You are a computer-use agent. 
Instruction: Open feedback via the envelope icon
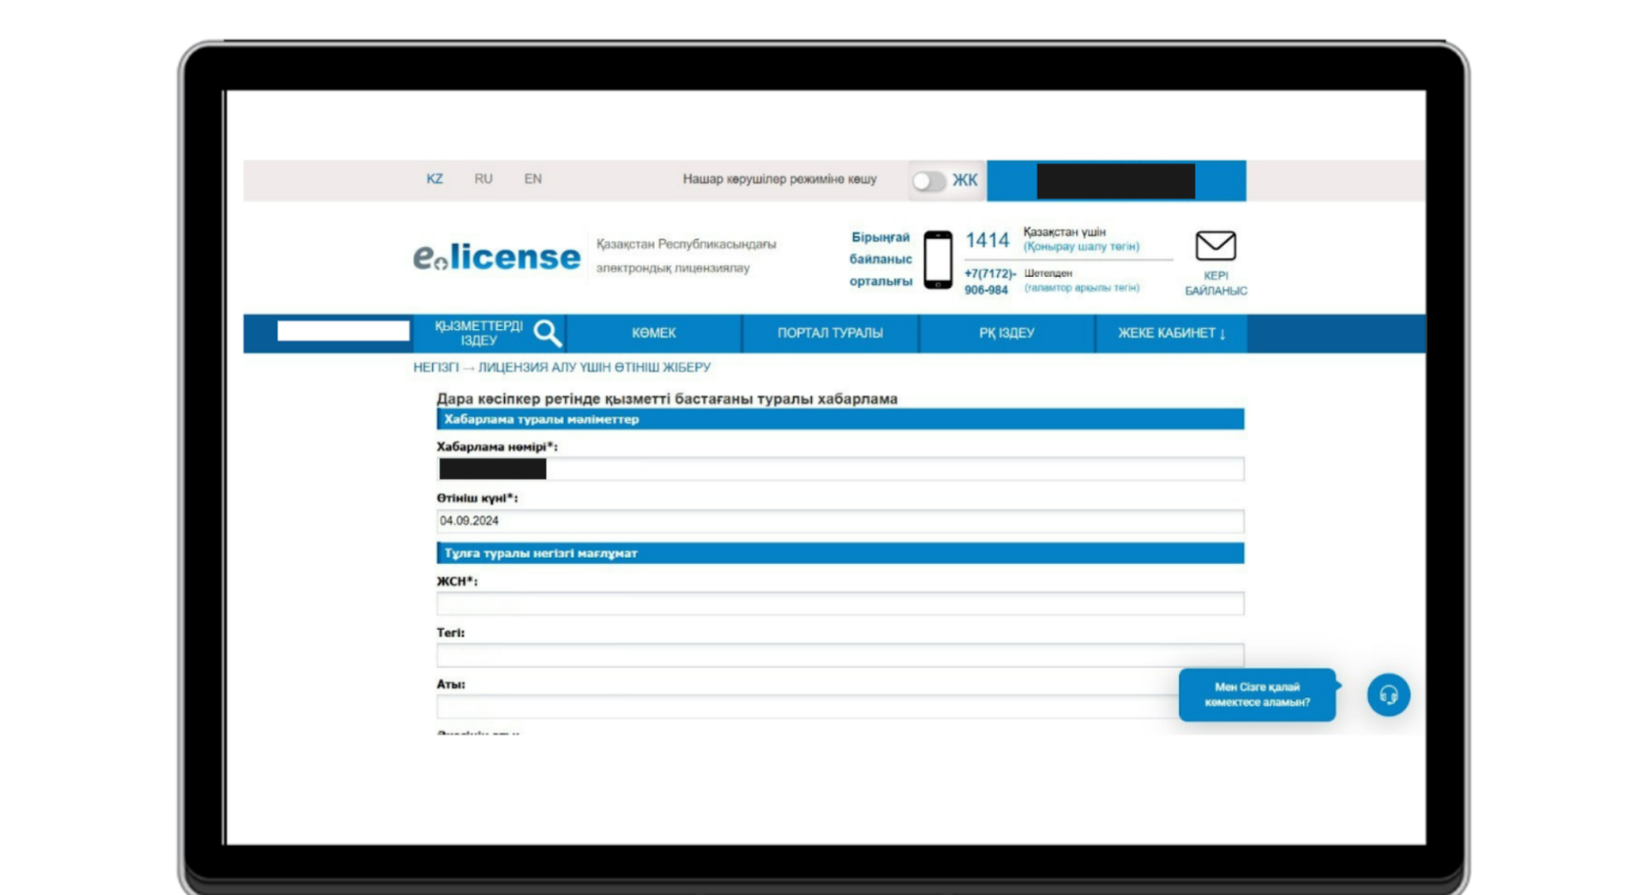coord(1216,246)
